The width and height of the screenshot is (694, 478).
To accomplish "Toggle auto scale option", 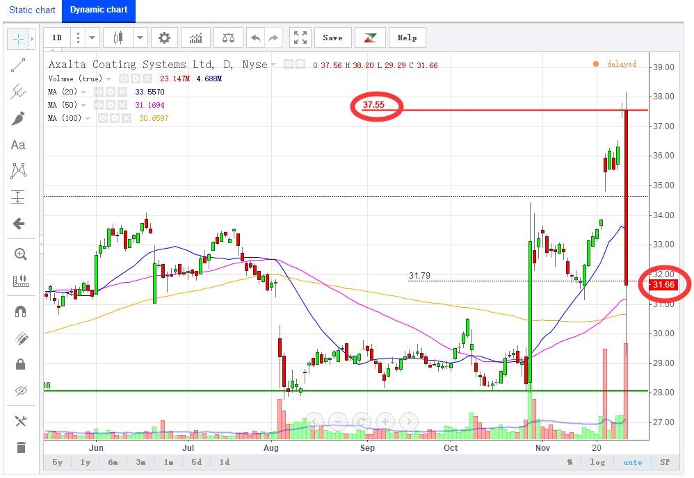I will (633, 461).
